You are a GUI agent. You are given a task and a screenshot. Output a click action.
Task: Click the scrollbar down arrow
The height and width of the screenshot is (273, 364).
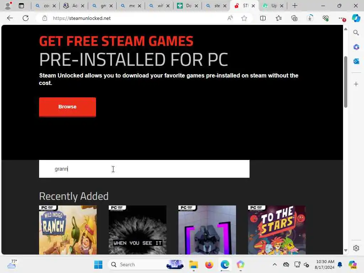346,250
